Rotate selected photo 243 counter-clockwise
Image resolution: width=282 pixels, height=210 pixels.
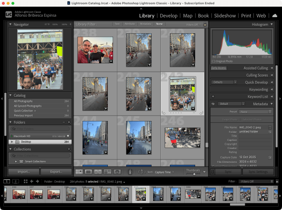pos(164,113)
